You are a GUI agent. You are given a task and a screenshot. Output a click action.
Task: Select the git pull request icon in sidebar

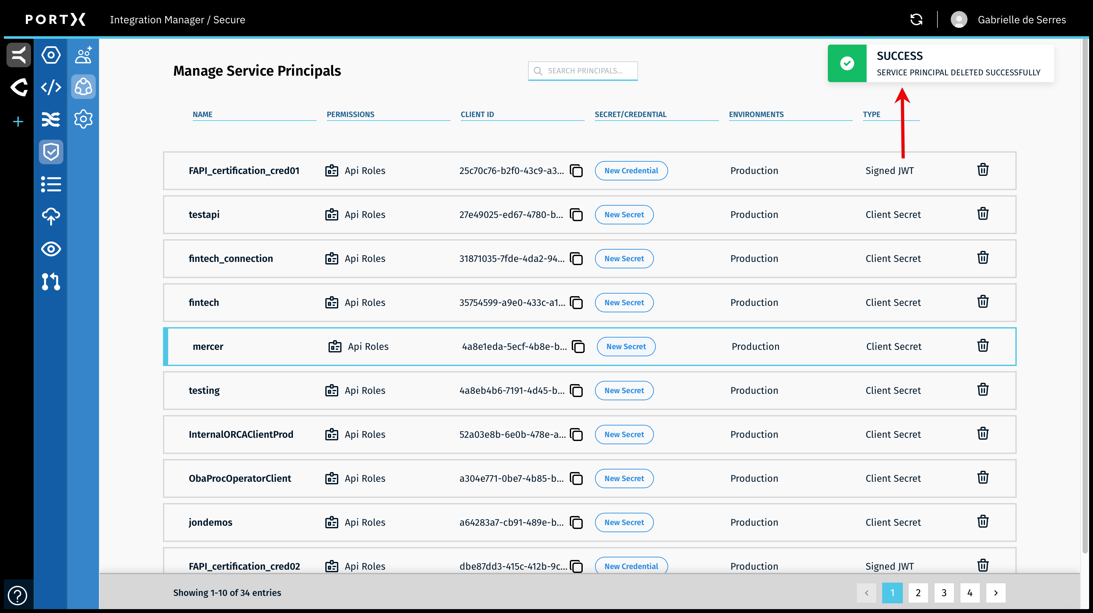[x=50, y=282]
